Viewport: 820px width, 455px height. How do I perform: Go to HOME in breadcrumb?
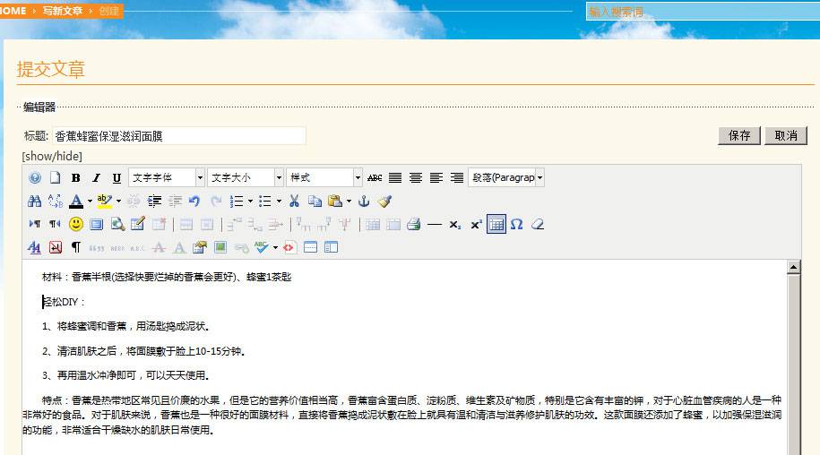click(13, 11)
